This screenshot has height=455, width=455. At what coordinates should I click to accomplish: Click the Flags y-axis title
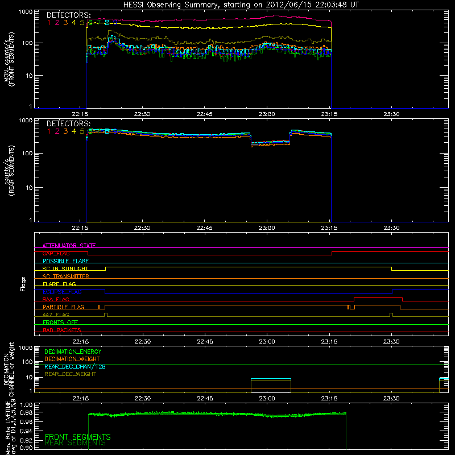tap(23, 284)
